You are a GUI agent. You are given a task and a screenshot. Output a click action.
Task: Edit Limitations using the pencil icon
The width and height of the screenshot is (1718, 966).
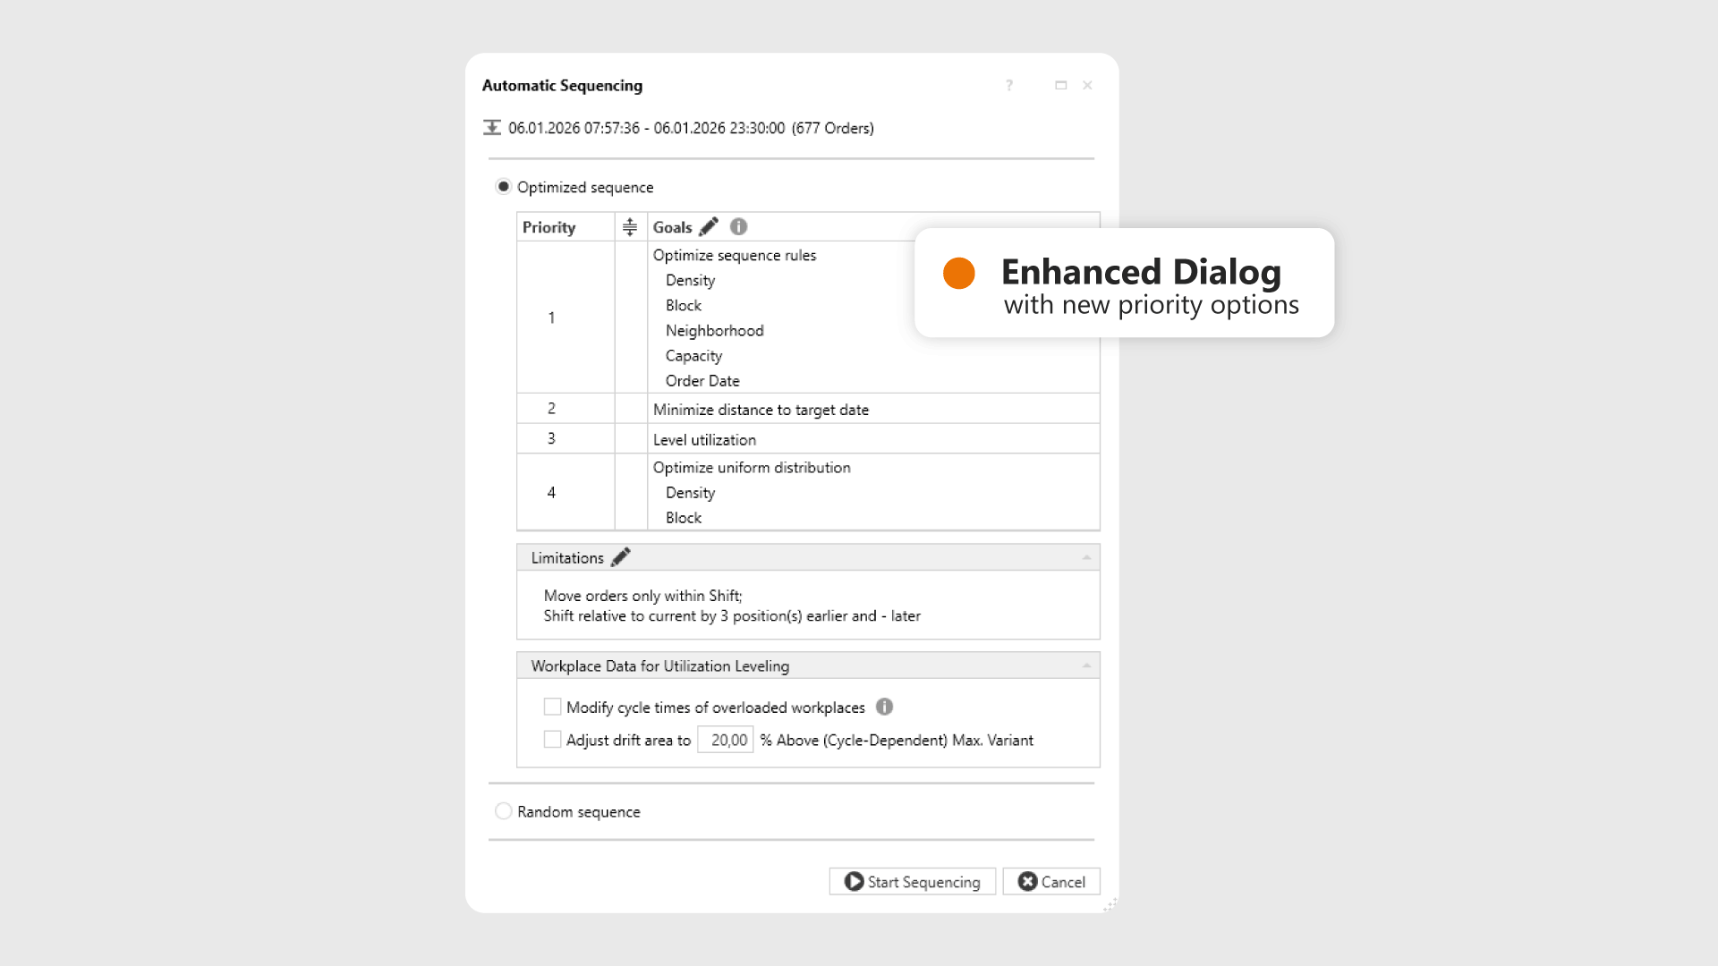point(621,557)
